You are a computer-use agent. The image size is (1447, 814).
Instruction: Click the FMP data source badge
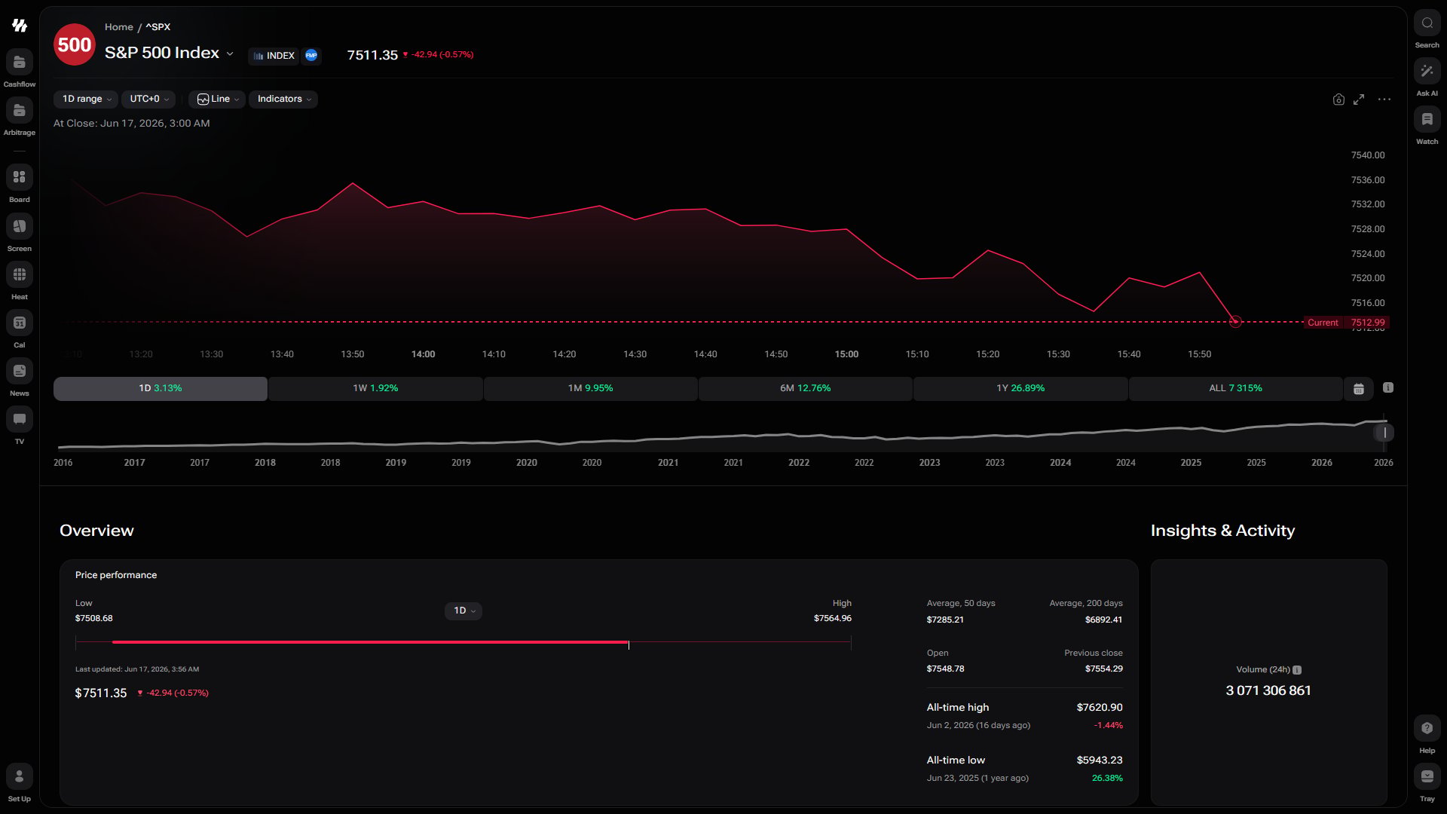point(311,56)
